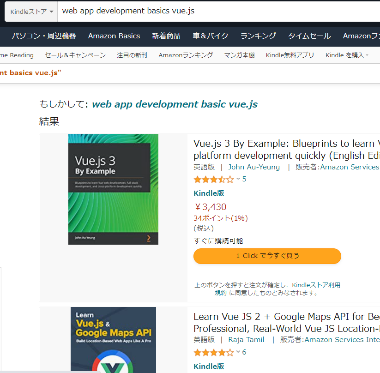Open タイムセール in the navigation bar
The height and width of the screenshot is (373, 380).
tap(309, 36)
